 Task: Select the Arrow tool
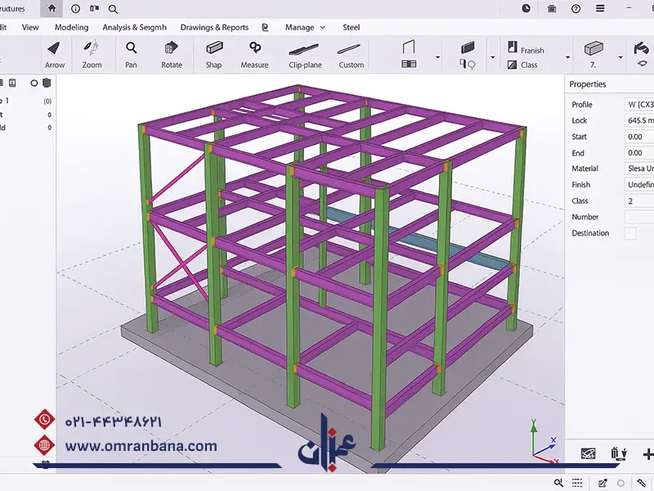coord(55,54)
